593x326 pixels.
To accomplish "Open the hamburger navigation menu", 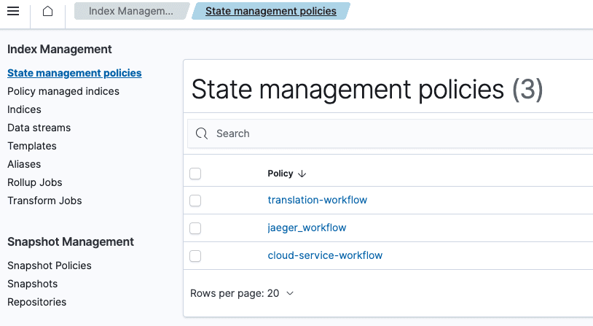I will click(x=13, y=12).
